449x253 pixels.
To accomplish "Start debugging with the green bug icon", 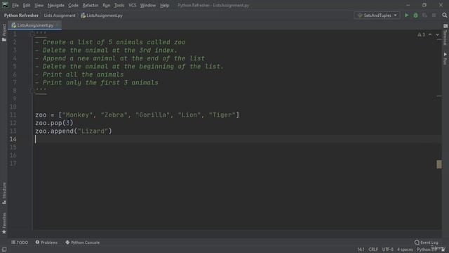I will tap(415, 15).
